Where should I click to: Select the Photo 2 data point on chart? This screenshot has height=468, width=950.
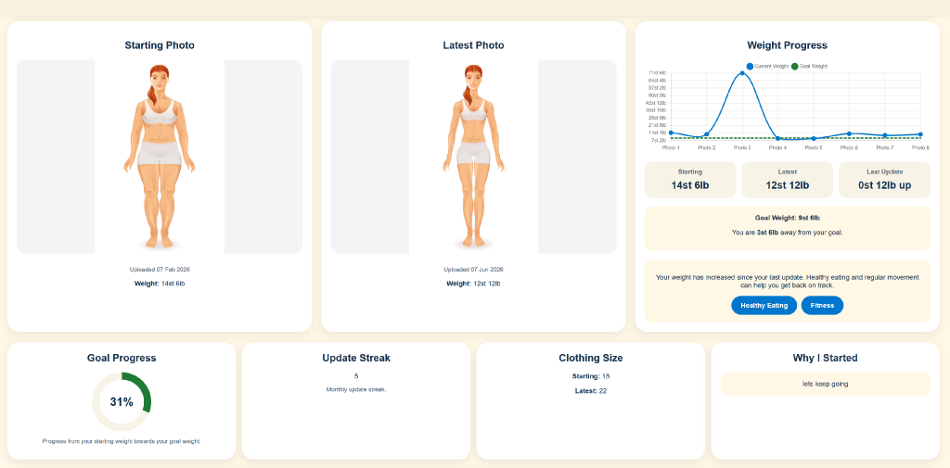point(706,134)
